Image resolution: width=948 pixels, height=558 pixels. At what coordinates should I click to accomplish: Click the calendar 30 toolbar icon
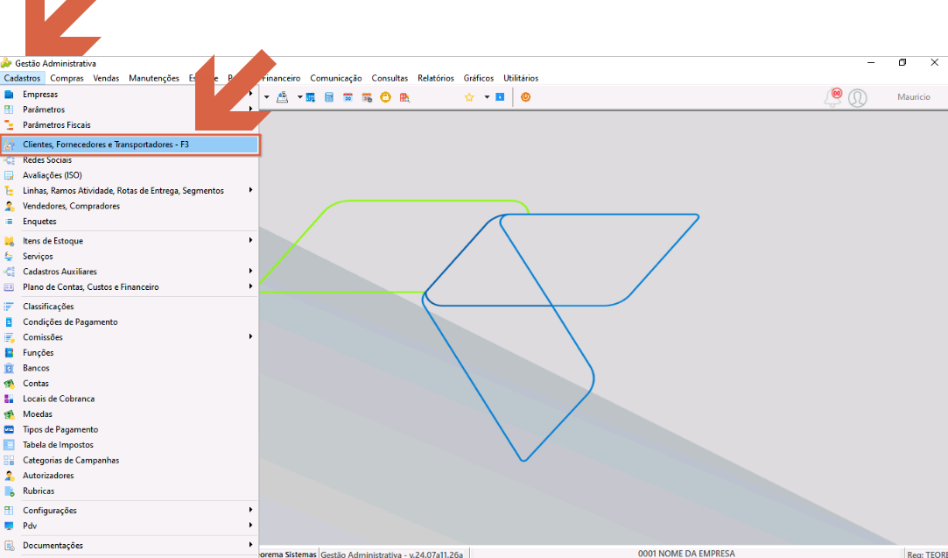[348, 97]
